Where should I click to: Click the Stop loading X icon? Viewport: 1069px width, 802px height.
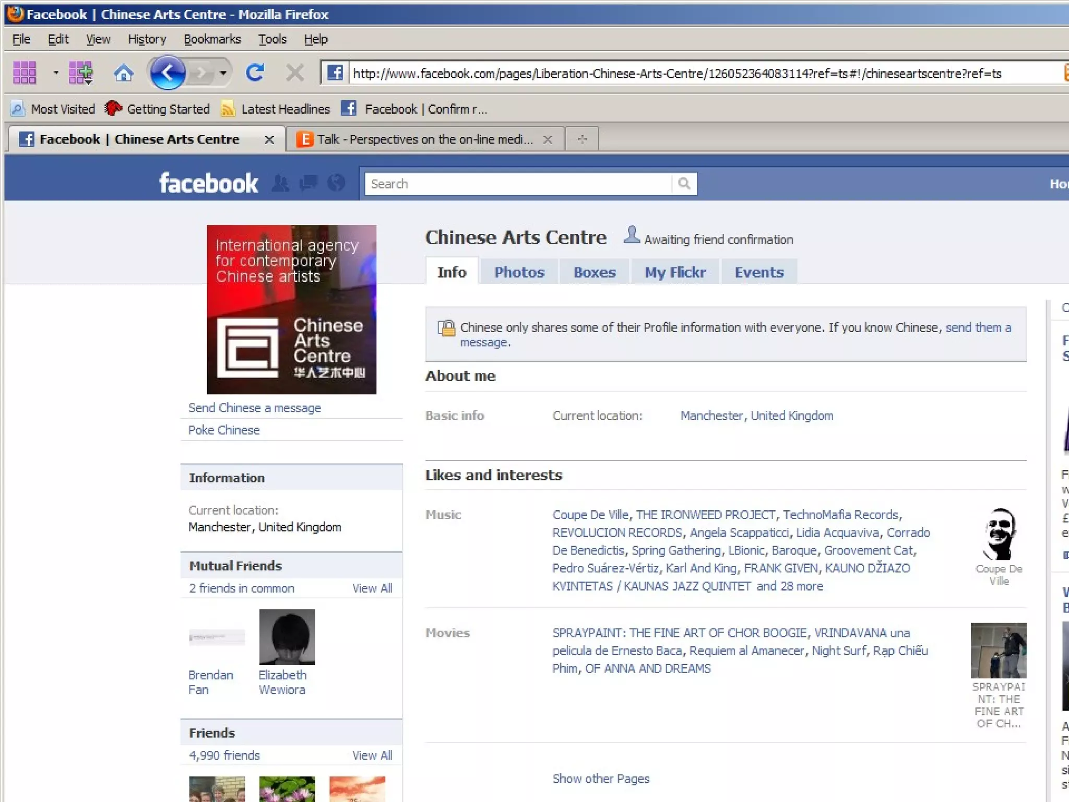(295, 73)
